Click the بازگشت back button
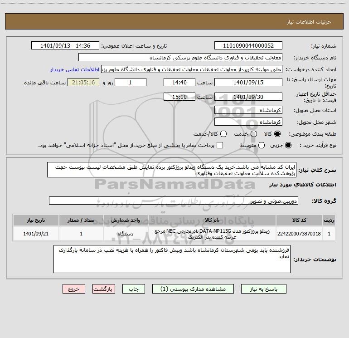The image size is (349, 338). click(104, 289)
